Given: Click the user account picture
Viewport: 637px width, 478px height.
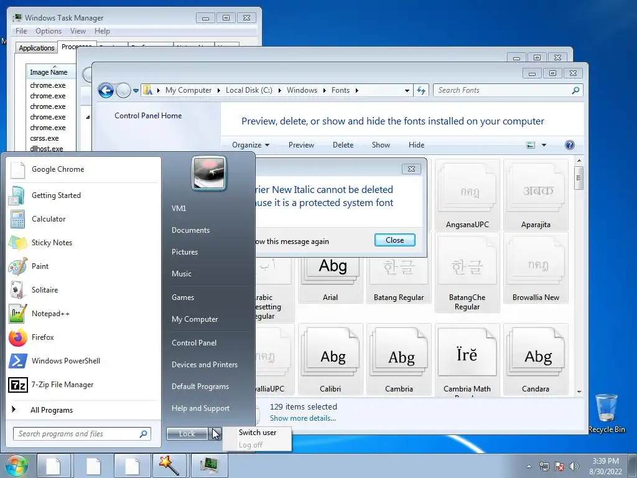Looking at the screenshot, I should pos(209,173).
